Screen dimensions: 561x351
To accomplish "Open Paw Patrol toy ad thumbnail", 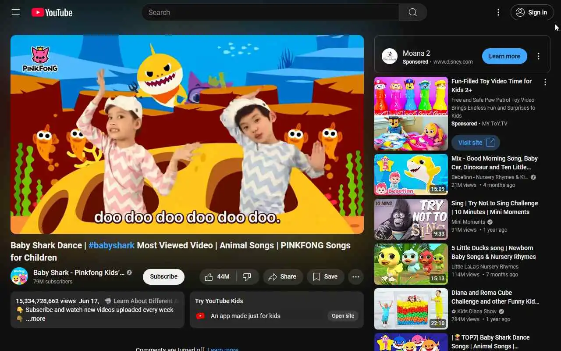I will tap(411, 114).
